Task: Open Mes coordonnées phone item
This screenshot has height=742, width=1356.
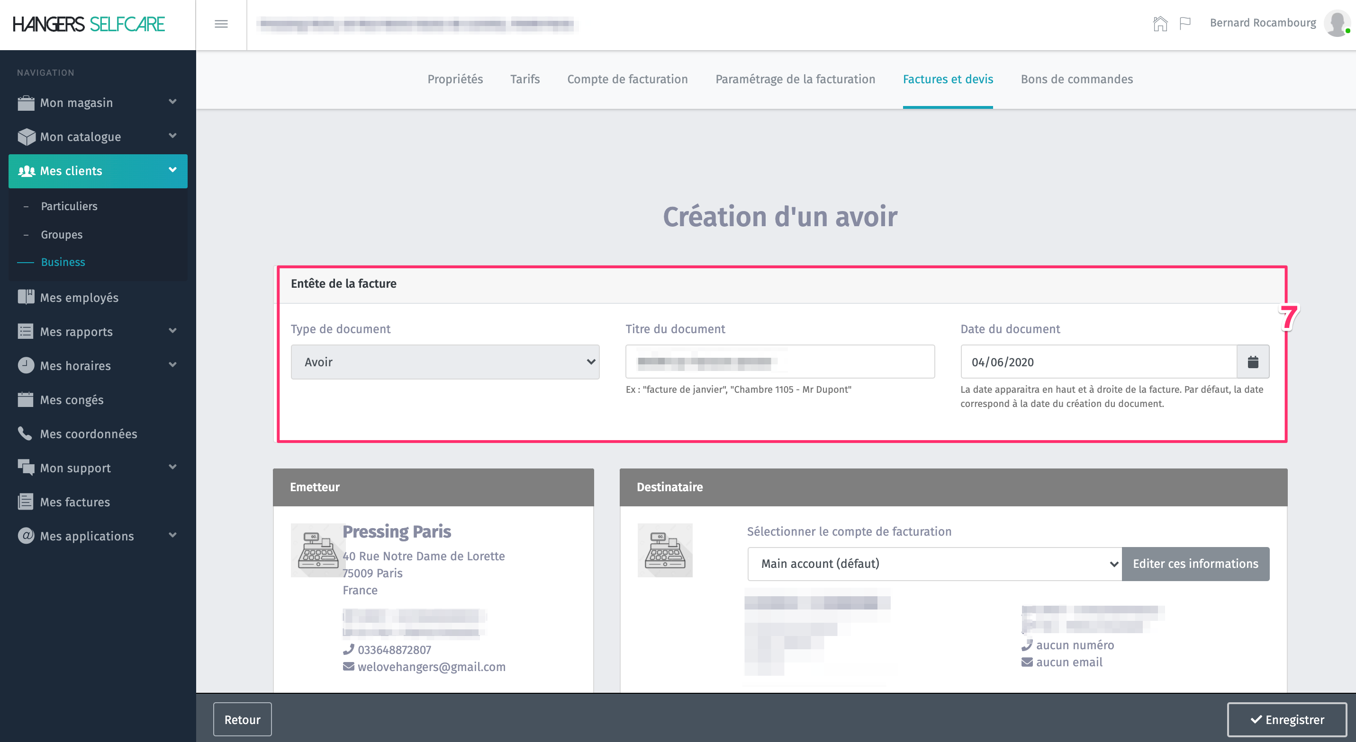Action: click(x=88, y=434)
